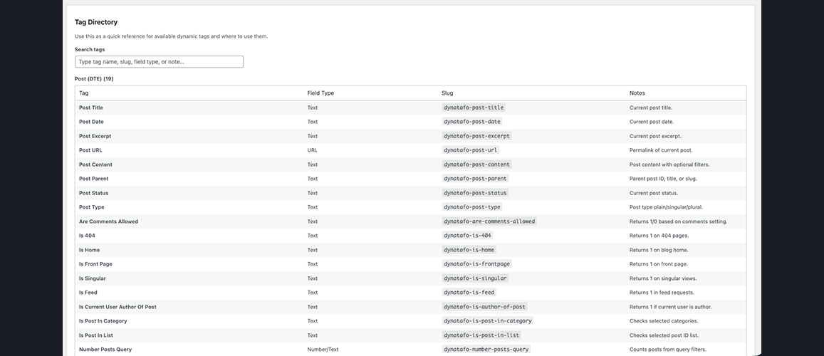Click the Is Front Page tag name
This screenshot has width=824, height=356.
(x=95, y=264)
